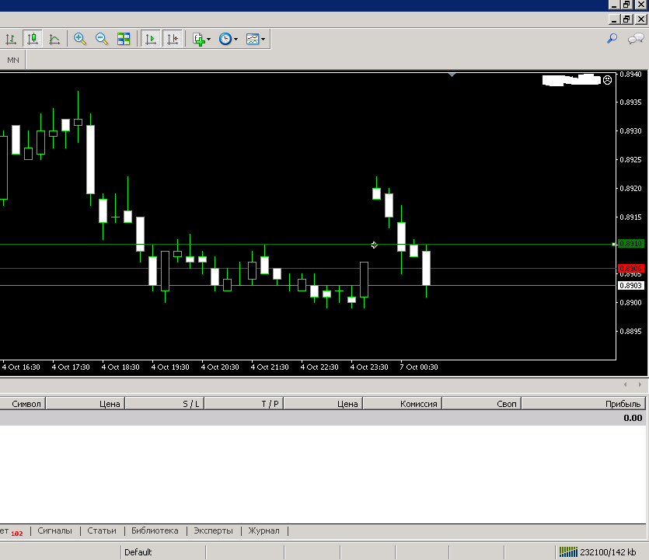Sort by the S / L column header
The image size is (649, 560).
tap(165, 404)
